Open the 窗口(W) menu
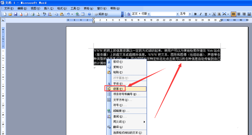The width and height of the screenshot is (252, 135). 102,8
